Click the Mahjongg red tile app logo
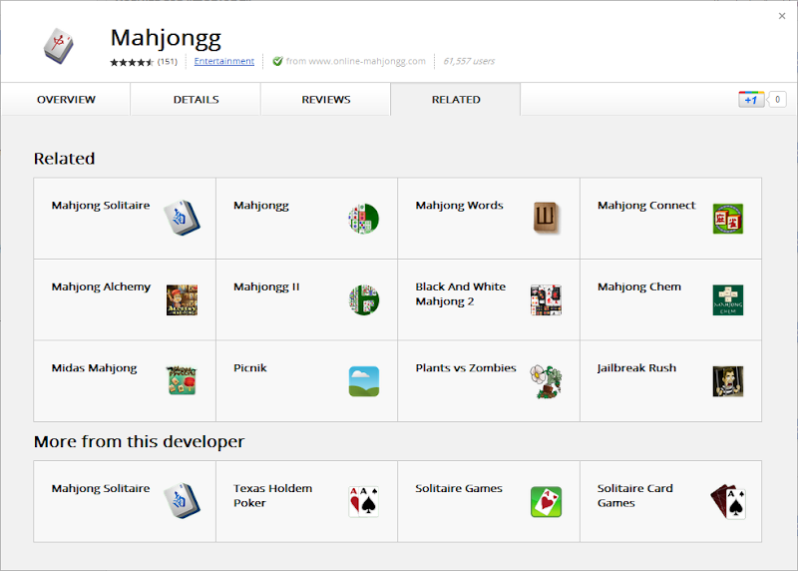 (x=59, y=46)
